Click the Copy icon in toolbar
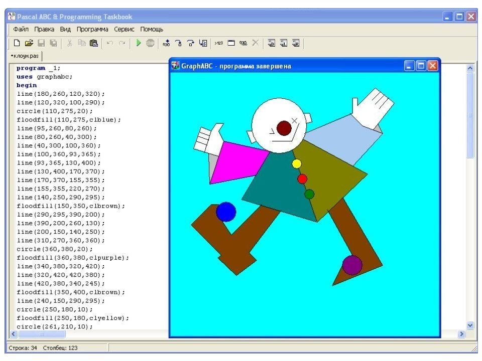 click(x=82, y=43)
